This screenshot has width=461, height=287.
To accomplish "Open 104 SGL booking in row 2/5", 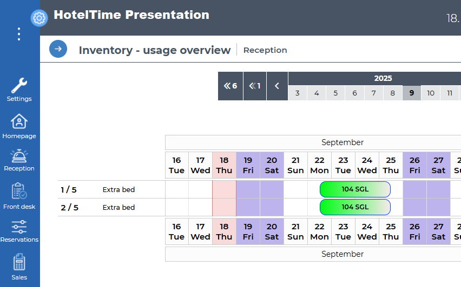I will pyautogui.click(x=355, y=207).
